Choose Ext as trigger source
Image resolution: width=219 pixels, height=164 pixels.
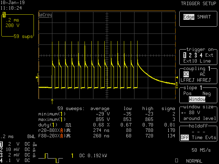(209, 55)
